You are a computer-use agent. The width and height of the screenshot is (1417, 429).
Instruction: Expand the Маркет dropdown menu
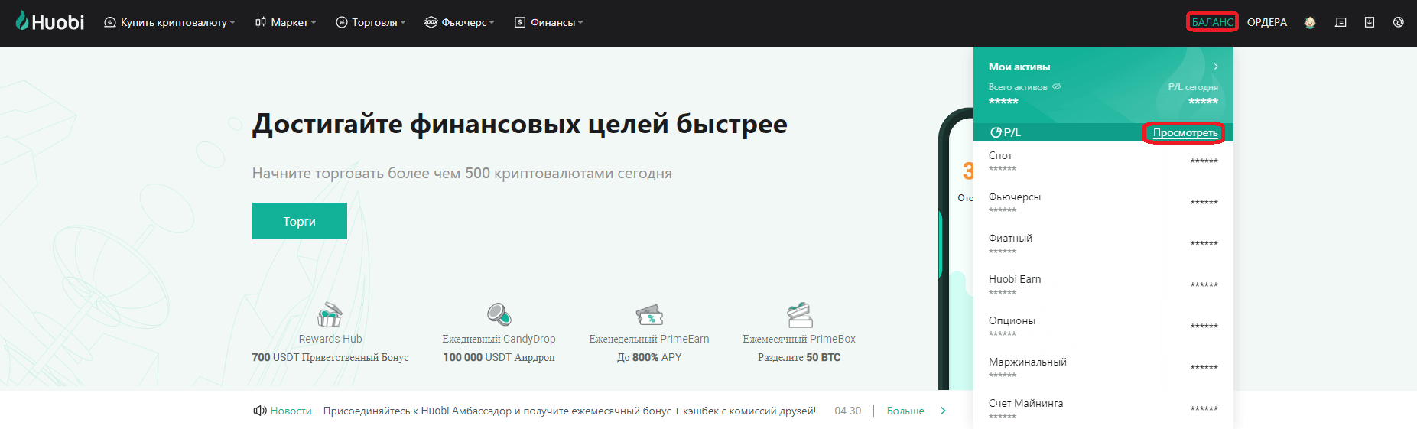click(x=285, y=22)
